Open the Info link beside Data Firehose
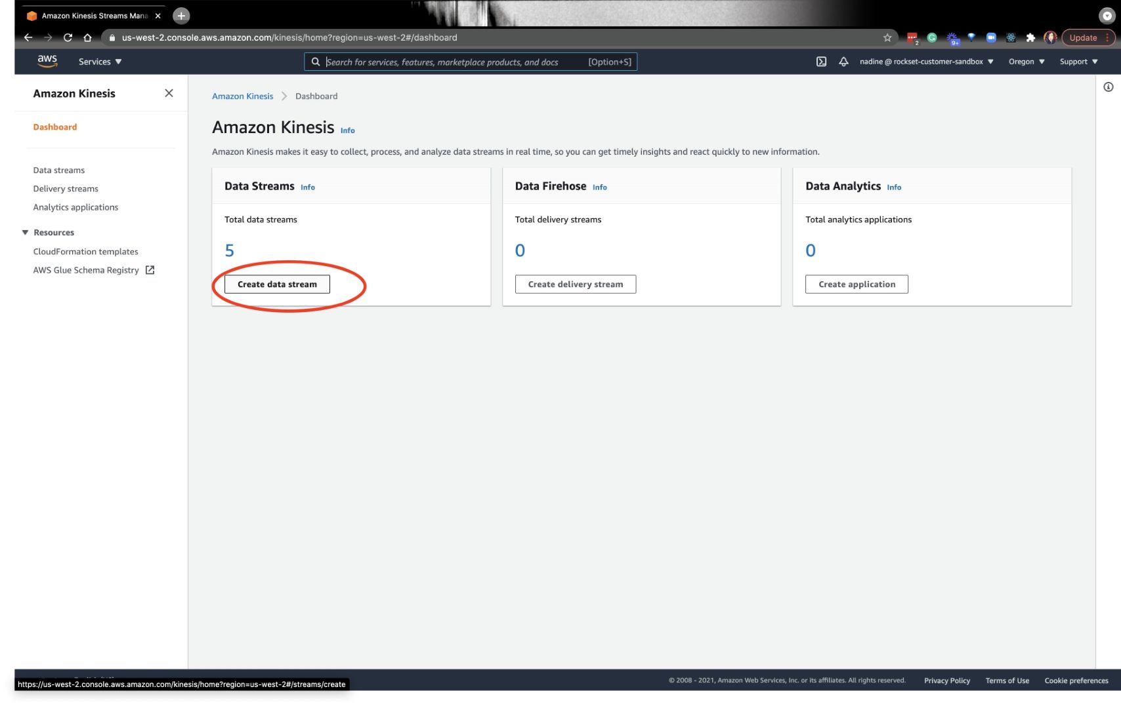The height and width of the screenshot is (708, 1121). [x=600, y=187]
